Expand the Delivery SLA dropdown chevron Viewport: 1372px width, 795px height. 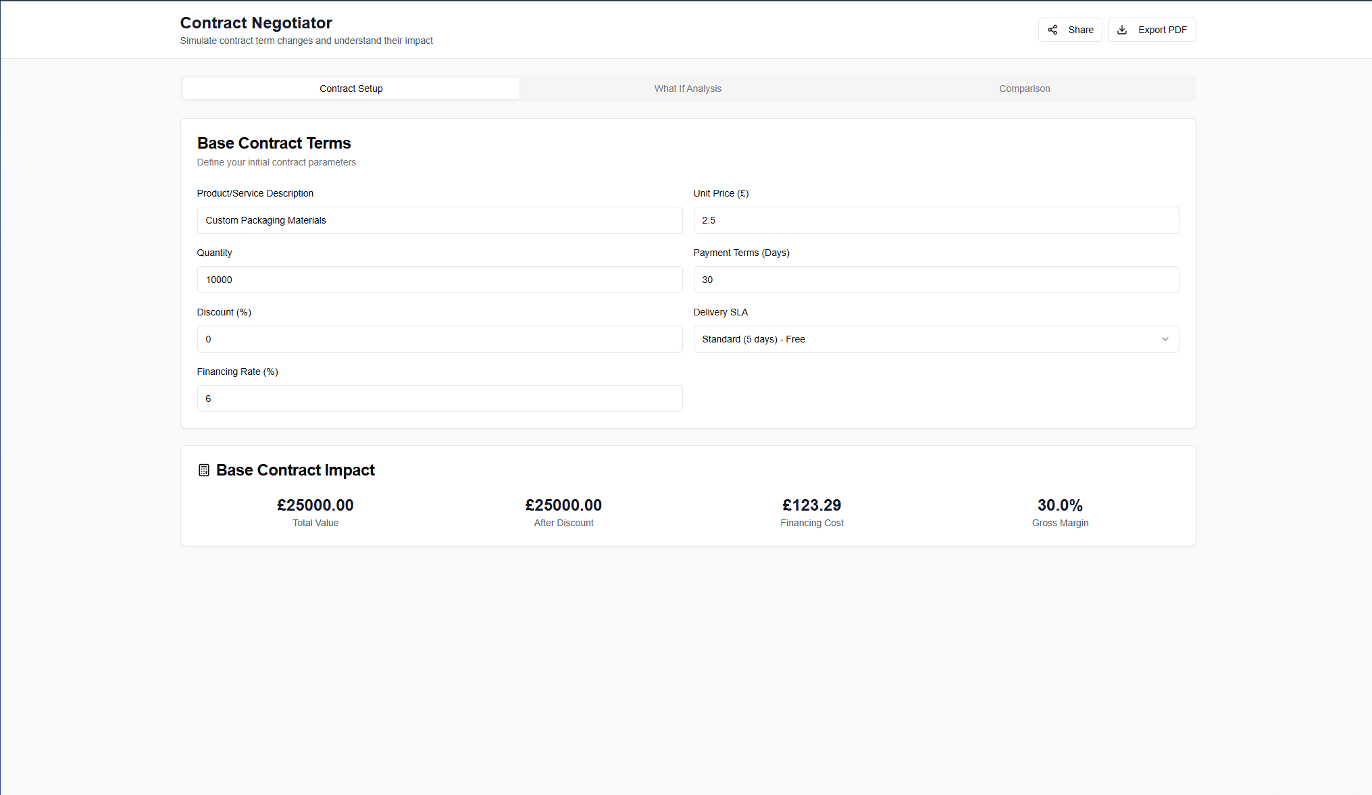coord(1165,339)
